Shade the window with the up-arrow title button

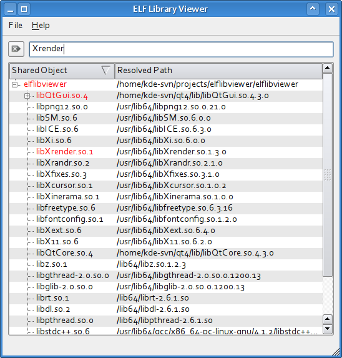313,9
